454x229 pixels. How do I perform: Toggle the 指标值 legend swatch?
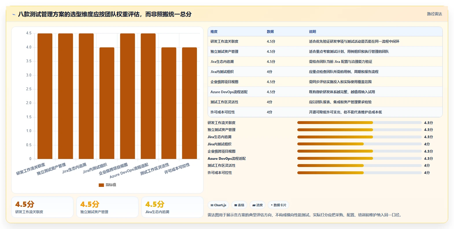(x=101, y=185)
